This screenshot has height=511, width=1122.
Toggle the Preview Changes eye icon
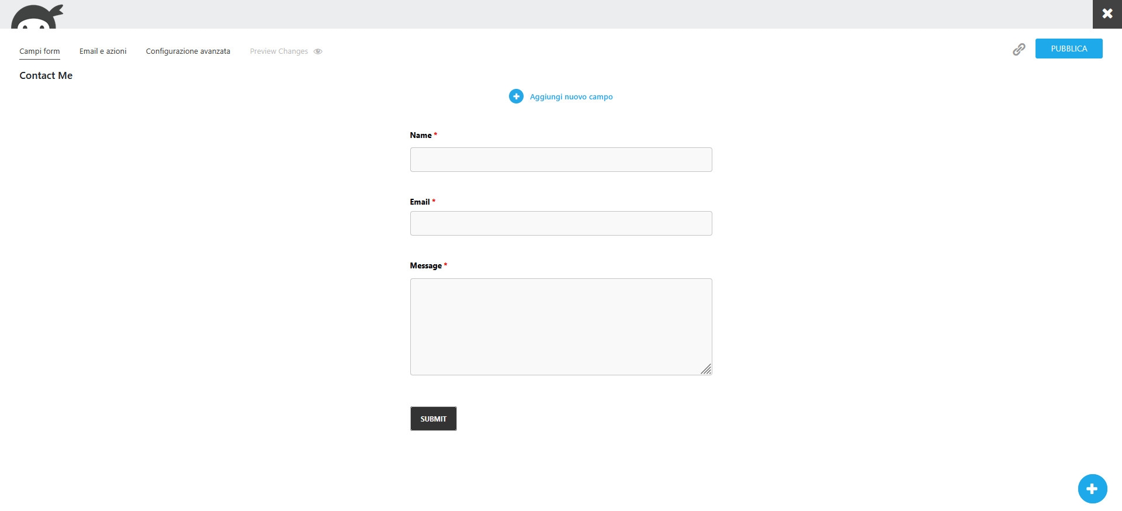click(x=318, y=51)
